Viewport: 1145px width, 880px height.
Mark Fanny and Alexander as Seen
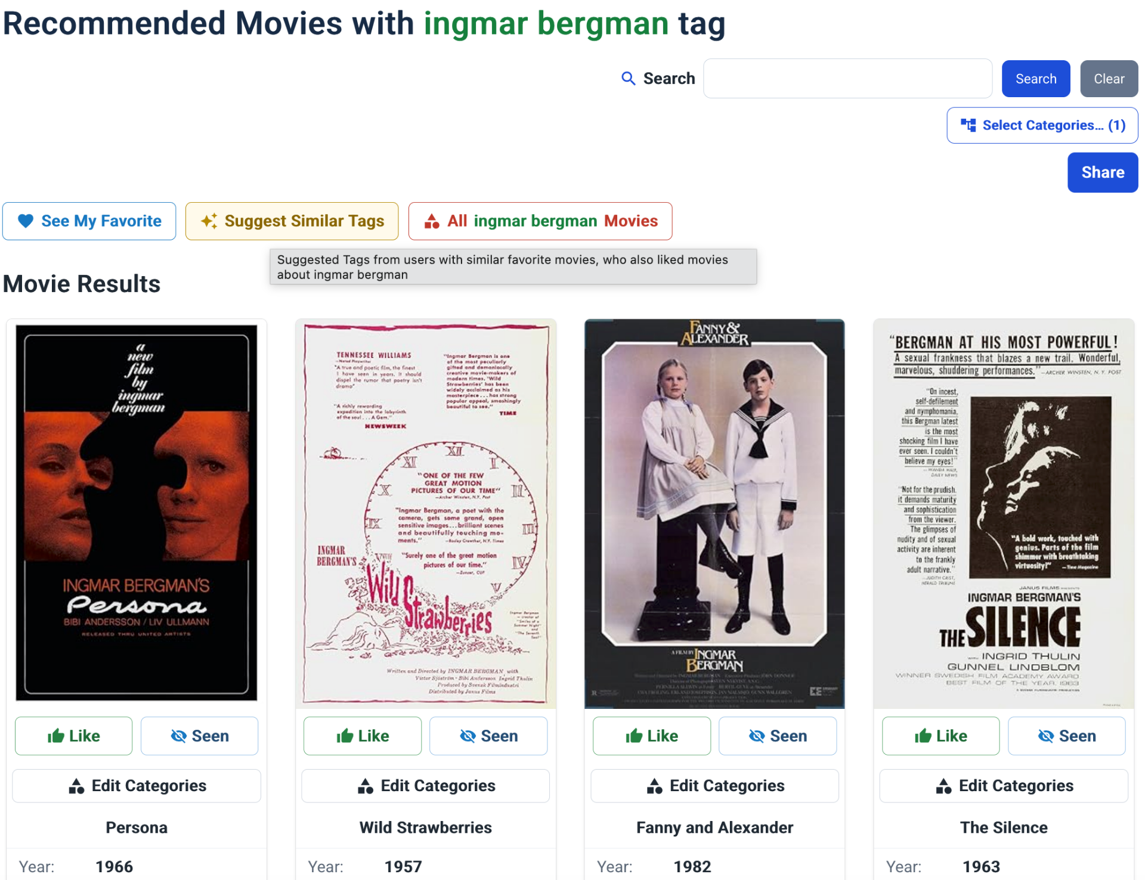coord(778,736)
